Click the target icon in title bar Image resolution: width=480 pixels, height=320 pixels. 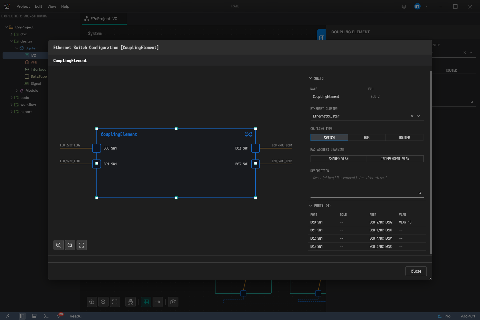404,6
